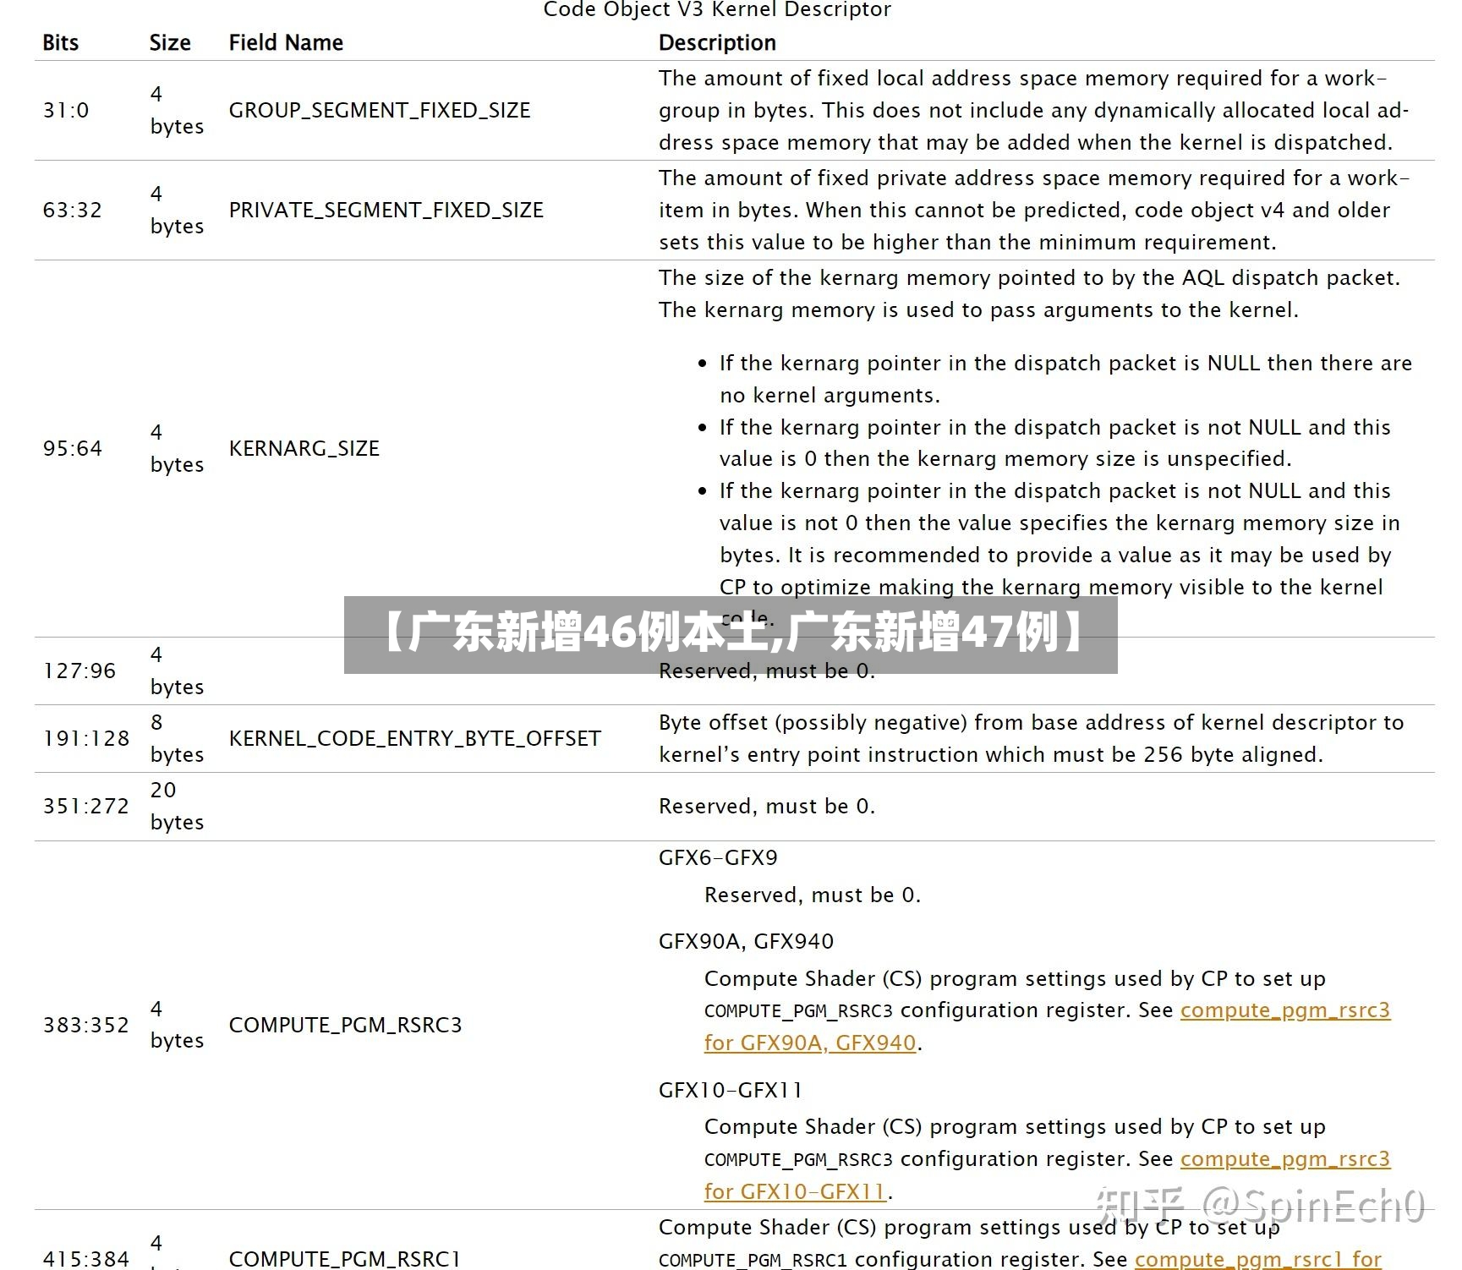Click the Reserved, must be 0 text for 351:272
The image size is (1462, 1270).
pyautogui.click(x=767, y=807)
